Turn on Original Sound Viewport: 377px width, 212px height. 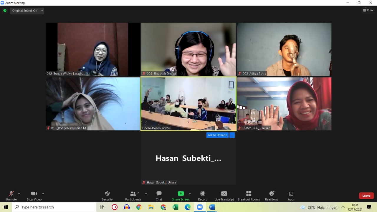coord(25,11)
